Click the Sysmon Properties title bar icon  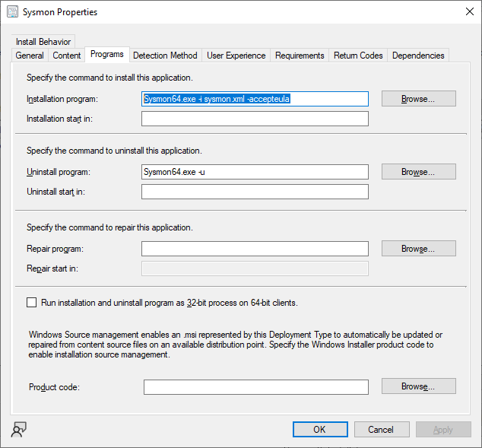(x=13, y=12)
